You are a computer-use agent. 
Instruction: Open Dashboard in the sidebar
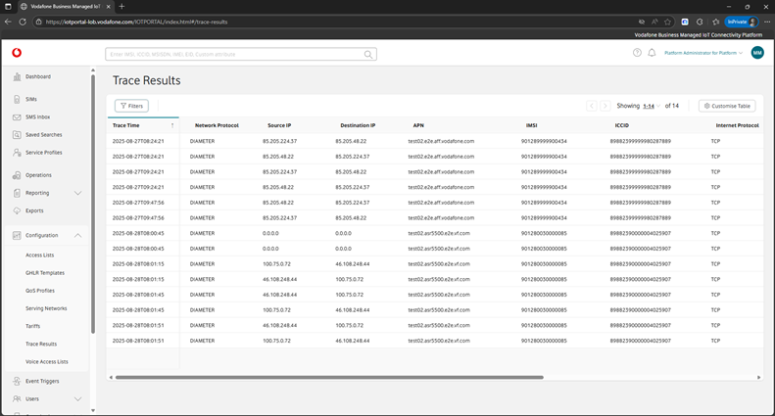pos(38,76)
